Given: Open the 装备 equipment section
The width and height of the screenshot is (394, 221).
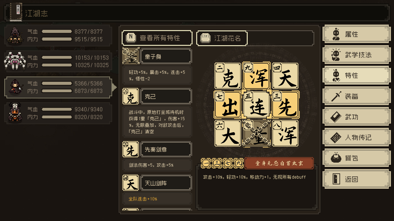Looking at the screenshot, I should pyautogui.click(x=356, y=96).
